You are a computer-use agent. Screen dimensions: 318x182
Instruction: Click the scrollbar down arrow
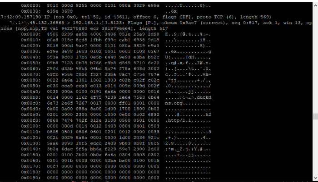(315, 178)
